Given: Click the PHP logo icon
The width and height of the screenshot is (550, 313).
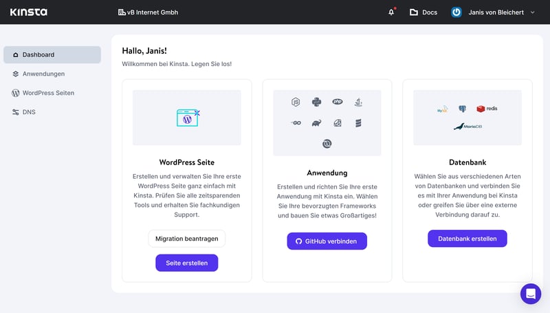Looking at the screenshot, I should coord(338,102).
